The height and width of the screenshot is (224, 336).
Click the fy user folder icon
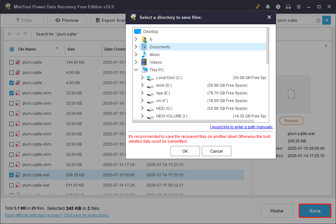coord(144,39)
